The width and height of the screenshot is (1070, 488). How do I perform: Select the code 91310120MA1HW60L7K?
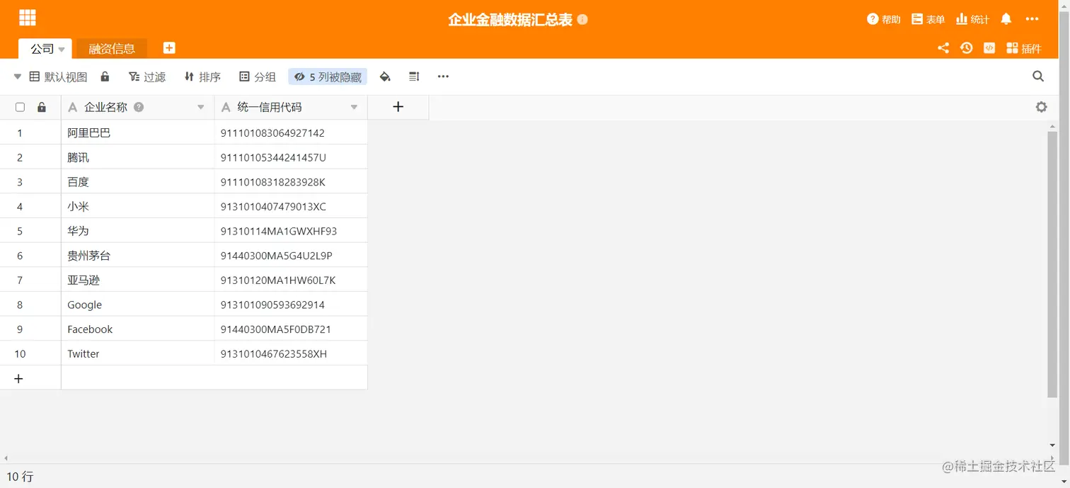point(291,280)
